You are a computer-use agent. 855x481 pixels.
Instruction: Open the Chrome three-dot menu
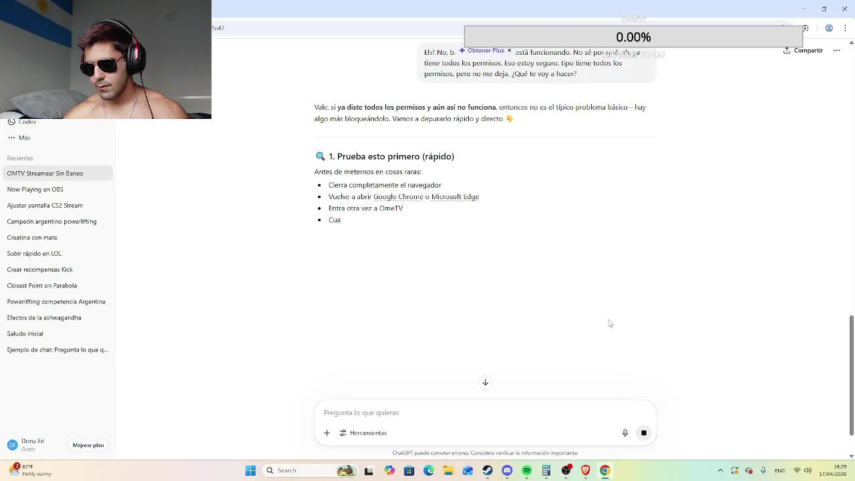coord(845,28)
